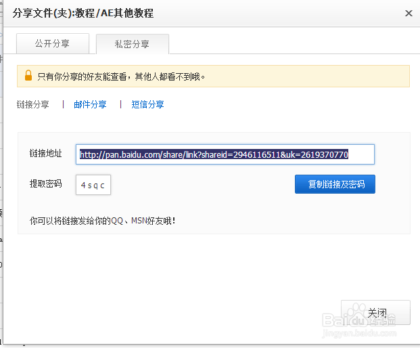This screenshot has width=420, height=348.
Task: Click the 提取密码 field showing 4sqc
Action: [x=93, y=185]
